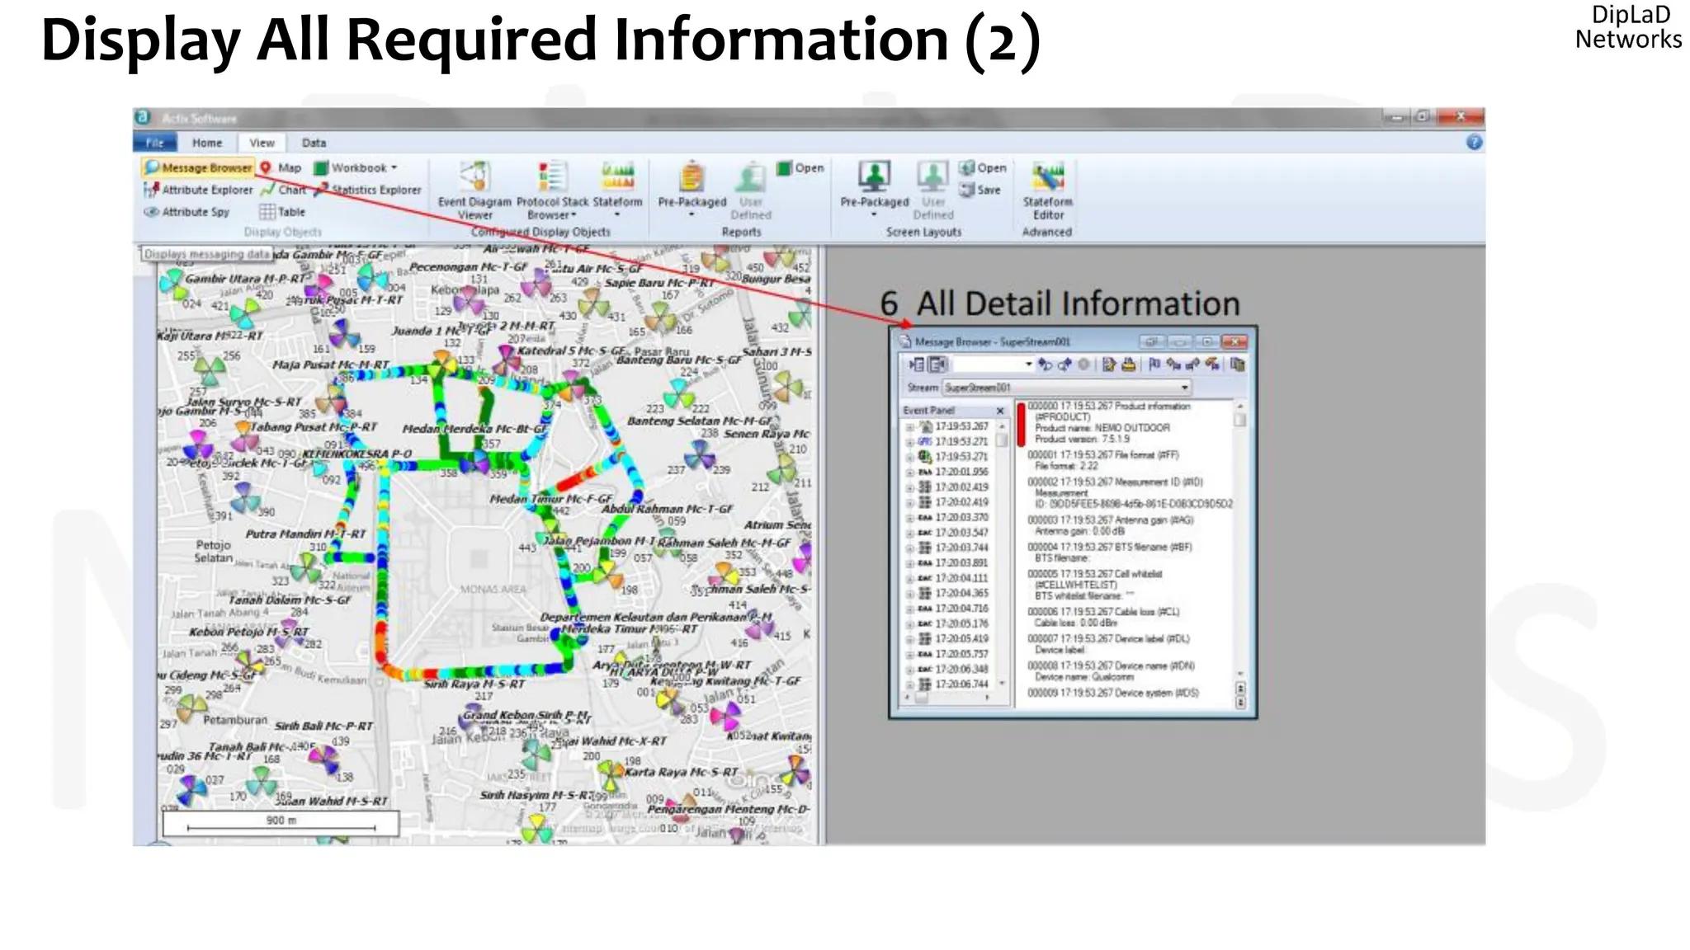Viewport: 1690px width, 950px height.
Task: Launch the Event Diagram Viewer
Action: 474,190
